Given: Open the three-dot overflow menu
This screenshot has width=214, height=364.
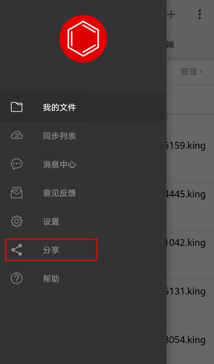Looking at the screenshot, I should pyautogui.click(x=200, y=14).
